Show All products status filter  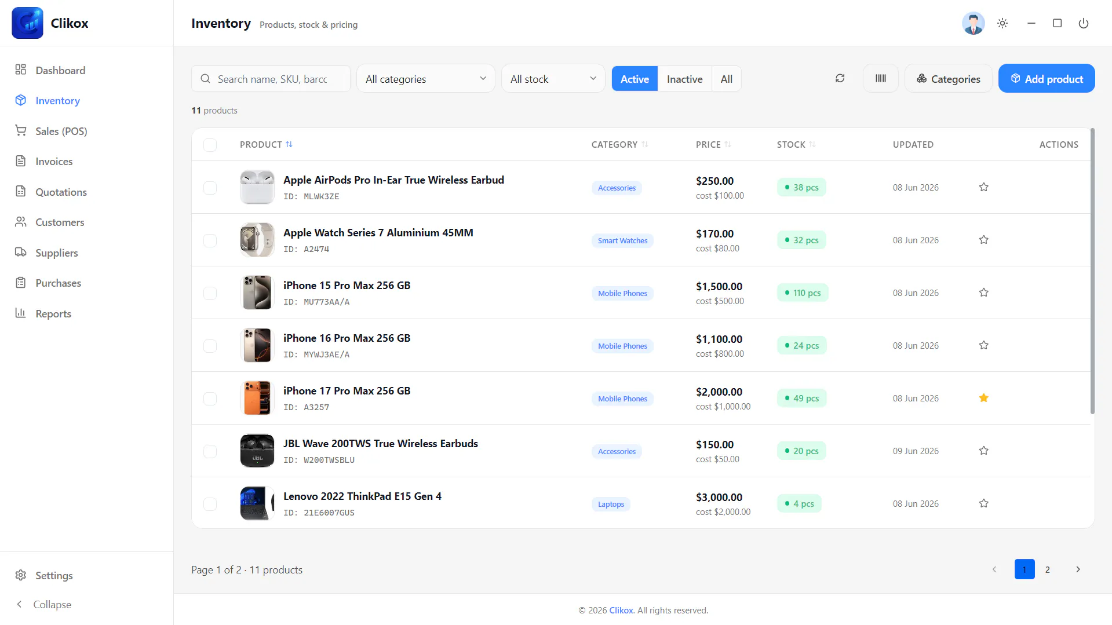[x=727, y=79]
